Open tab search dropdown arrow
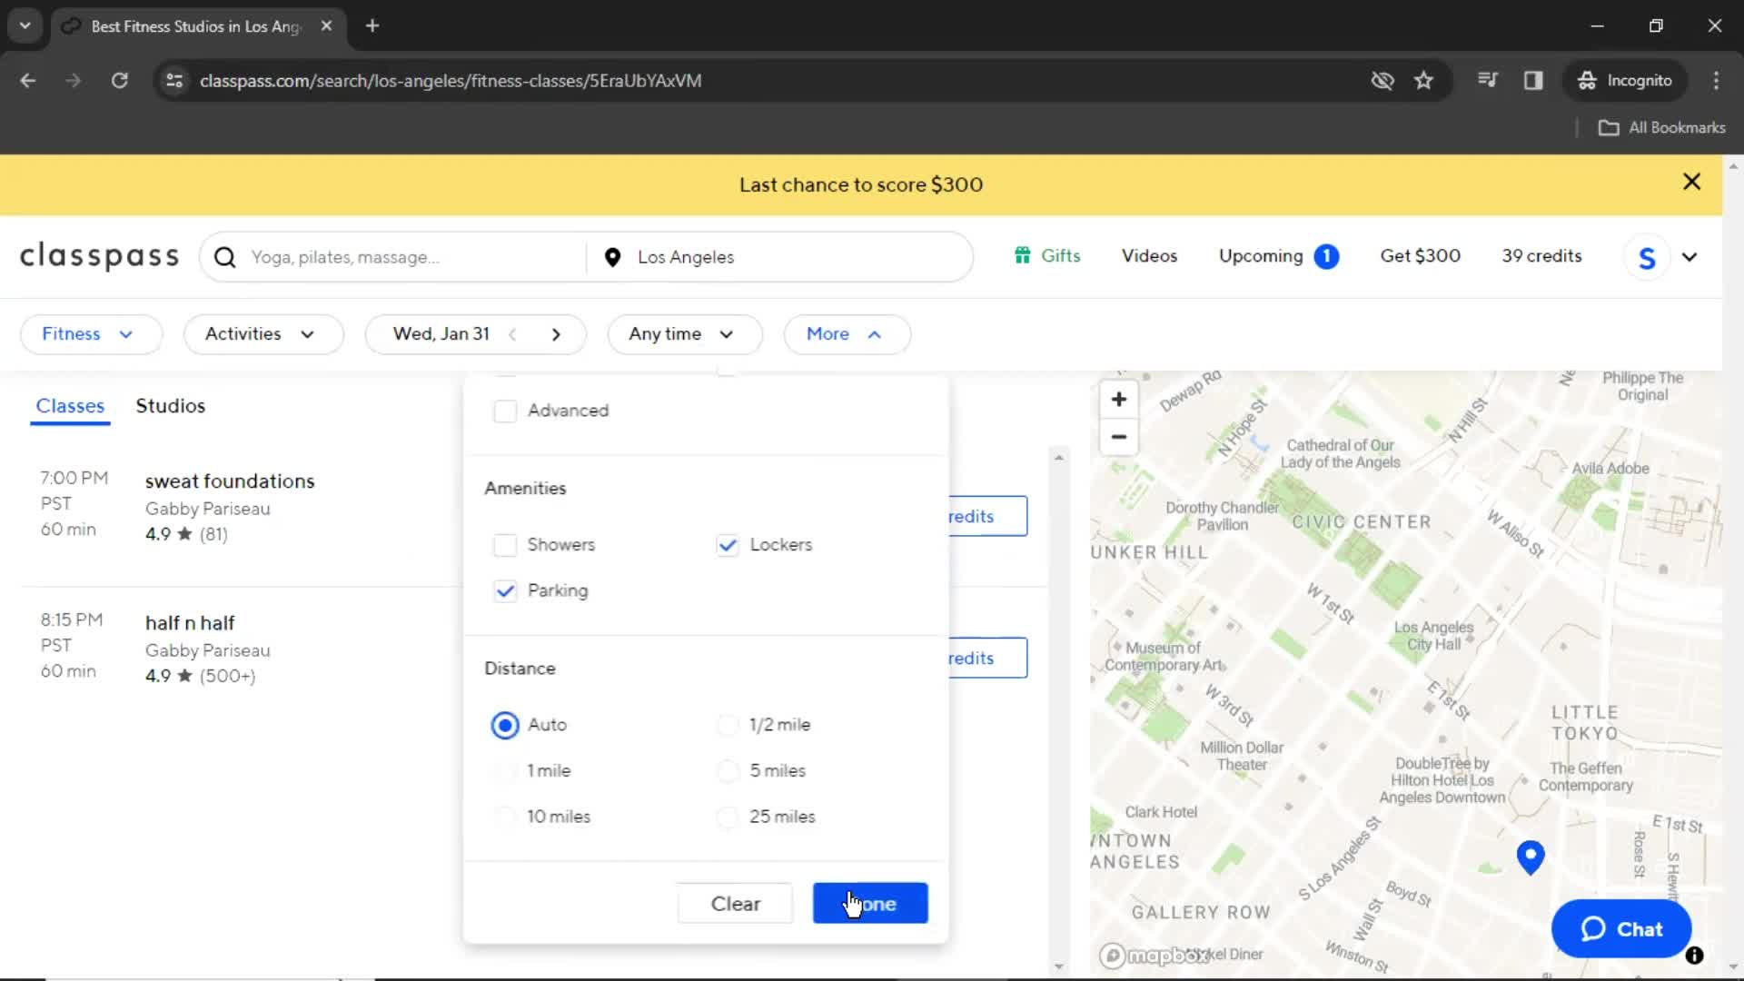Screen dimensions: 1744x981 tap(25, 25)
